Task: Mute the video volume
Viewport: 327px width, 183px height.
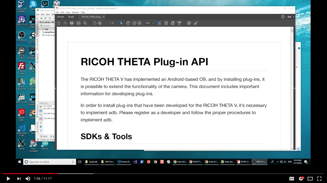Action: pyautogui.click(x=28, y=179)
